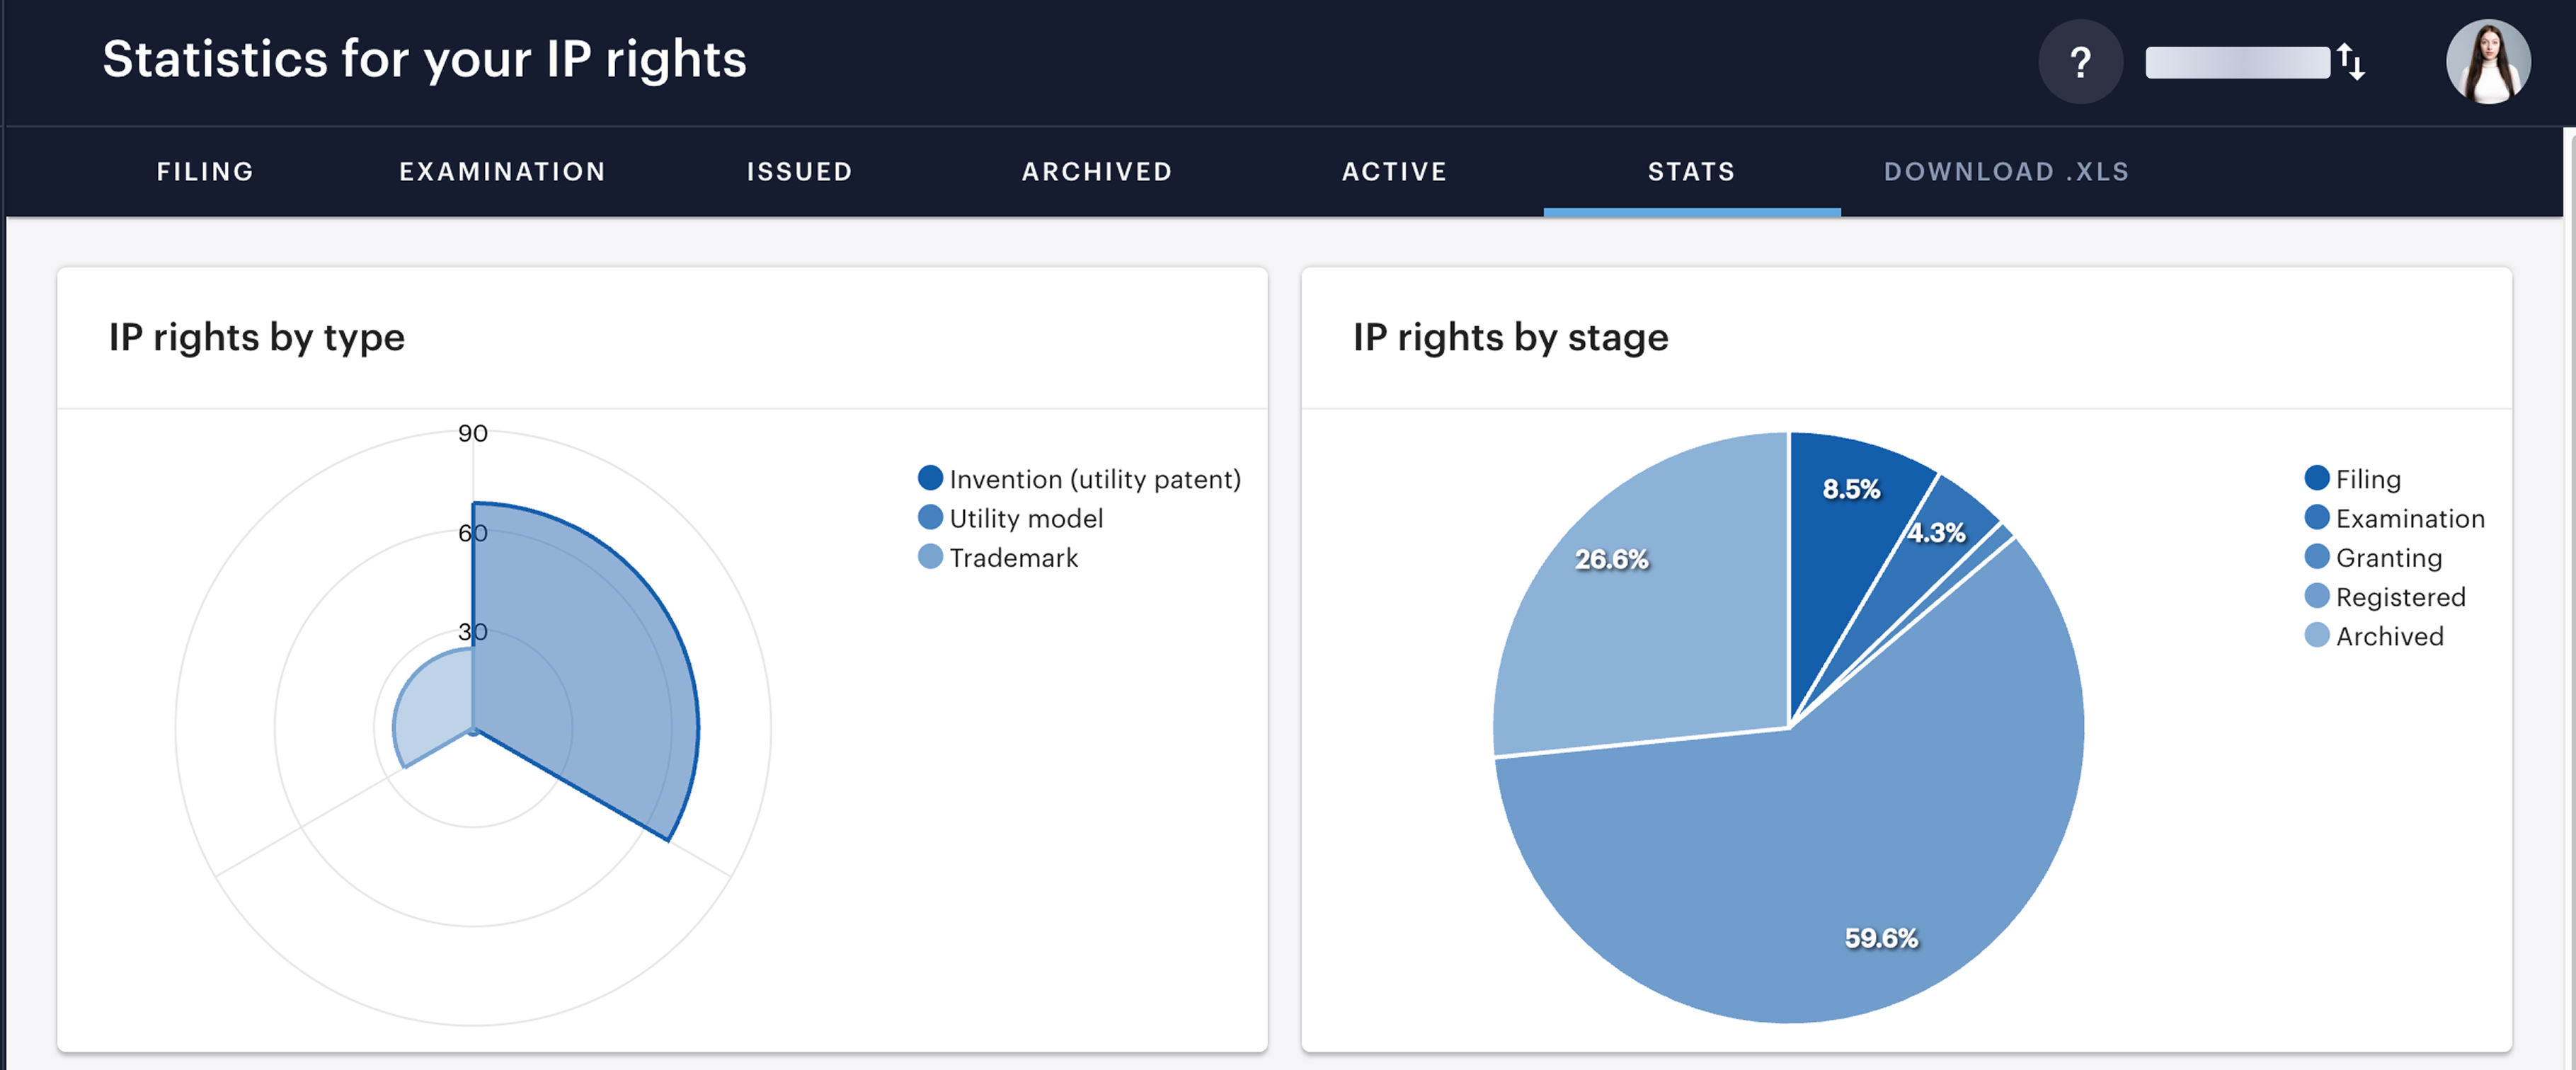This screenshot has width=2576, height=1070.
Task: Open the help question mark icon
Action: [x=2080, y=62]
